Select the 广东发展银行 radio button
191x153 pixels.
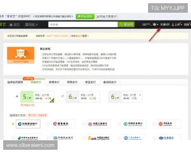point(119,138)
